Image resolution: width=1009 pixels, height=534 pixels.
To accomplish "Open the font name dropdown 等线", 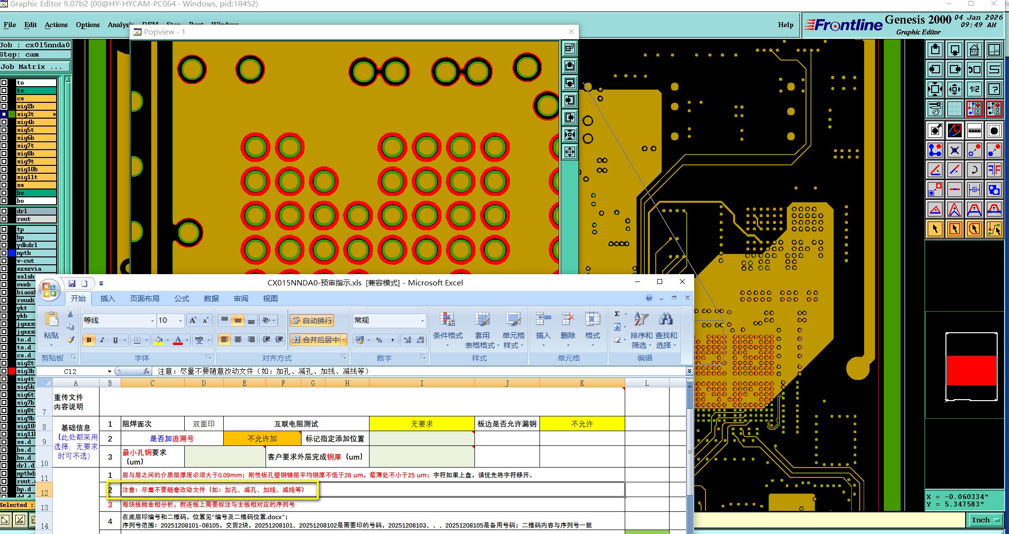I will point(152,320).
